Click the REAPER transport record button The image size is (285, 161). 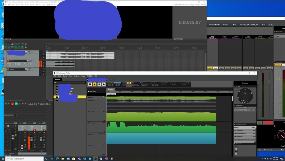12,104
